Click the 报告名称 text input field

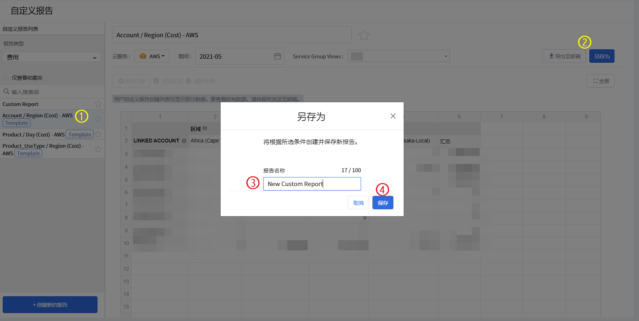tap(312, 184)
